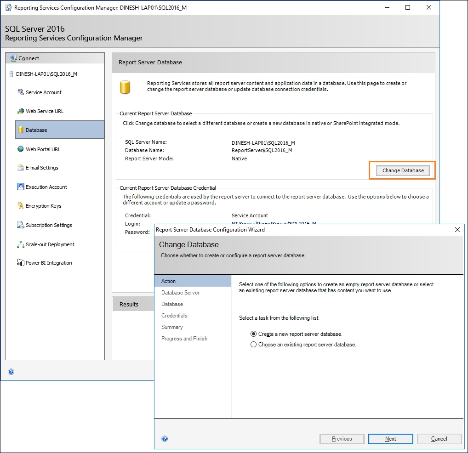Select the Credentials wizard step
This screenshot has width=468, height=453.
[x=174, y=316]
